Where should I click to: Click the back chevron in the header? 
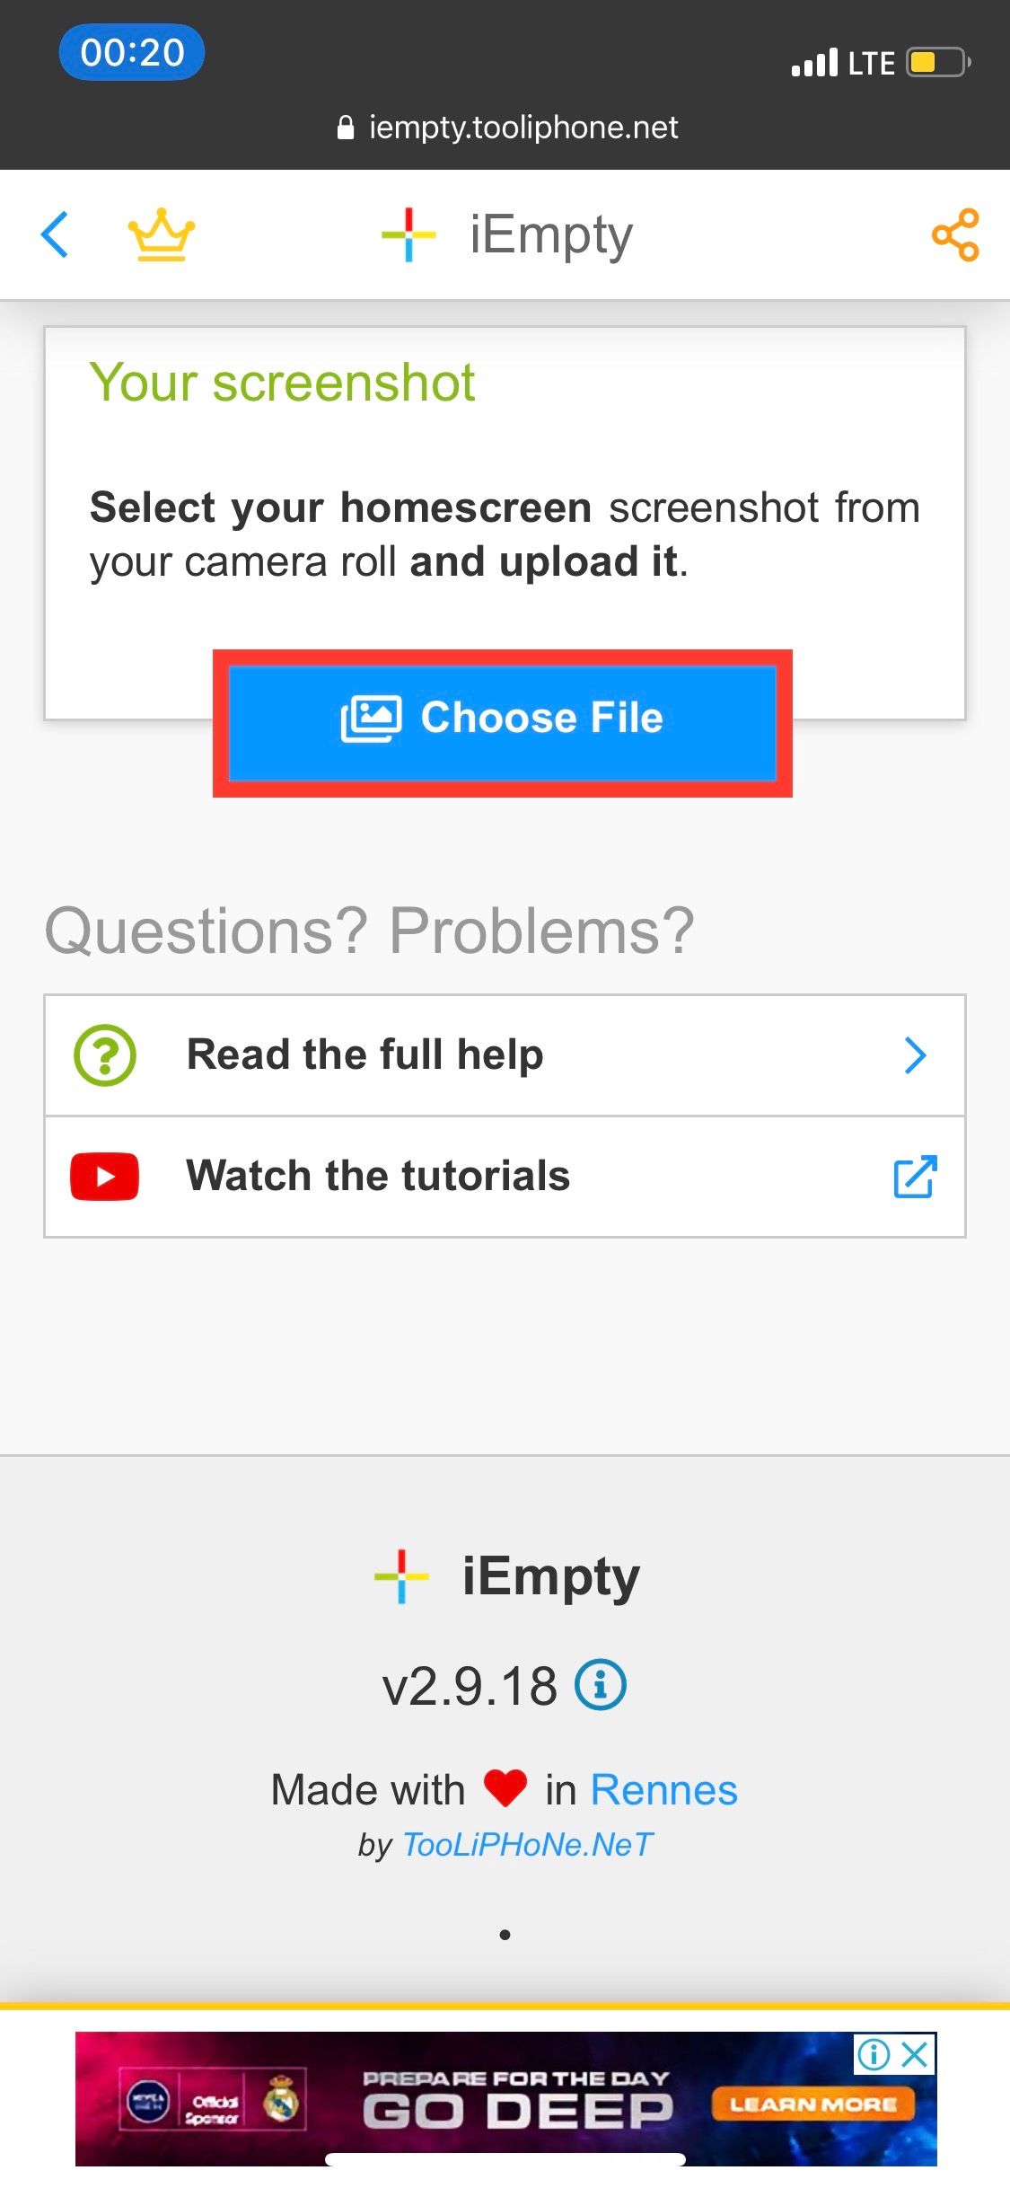pos(54,235)
